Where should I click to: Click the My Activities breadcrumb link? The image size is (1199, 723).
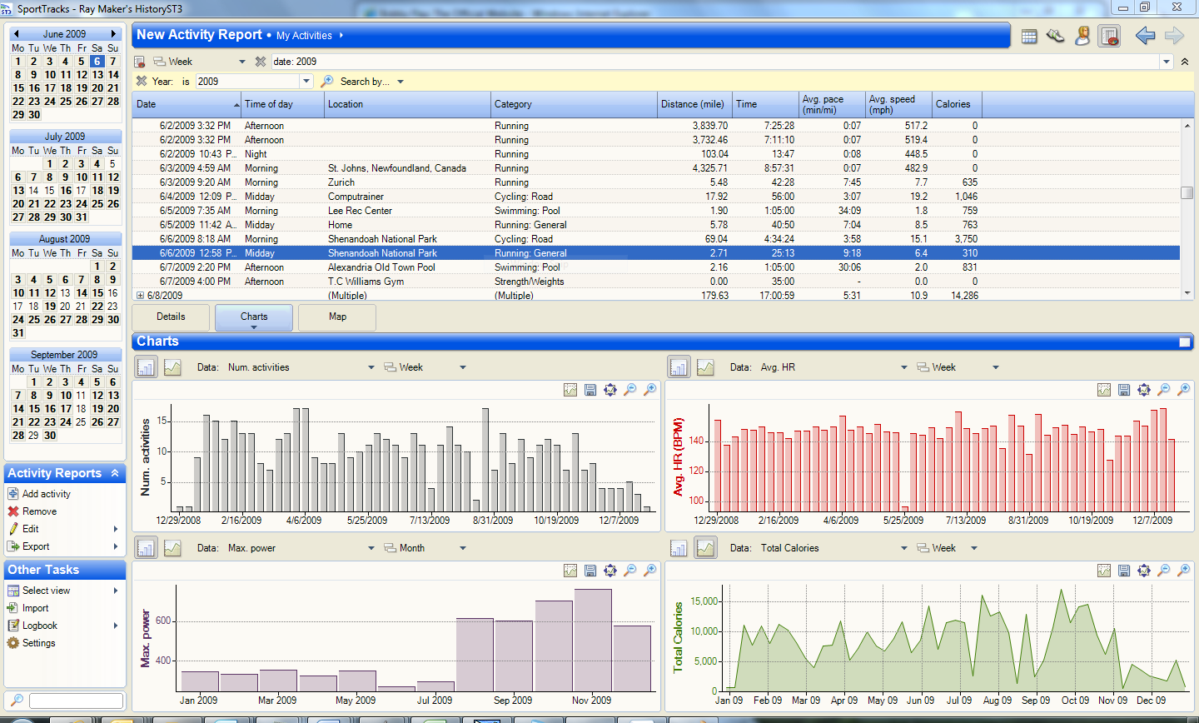[x=304, y=36]
